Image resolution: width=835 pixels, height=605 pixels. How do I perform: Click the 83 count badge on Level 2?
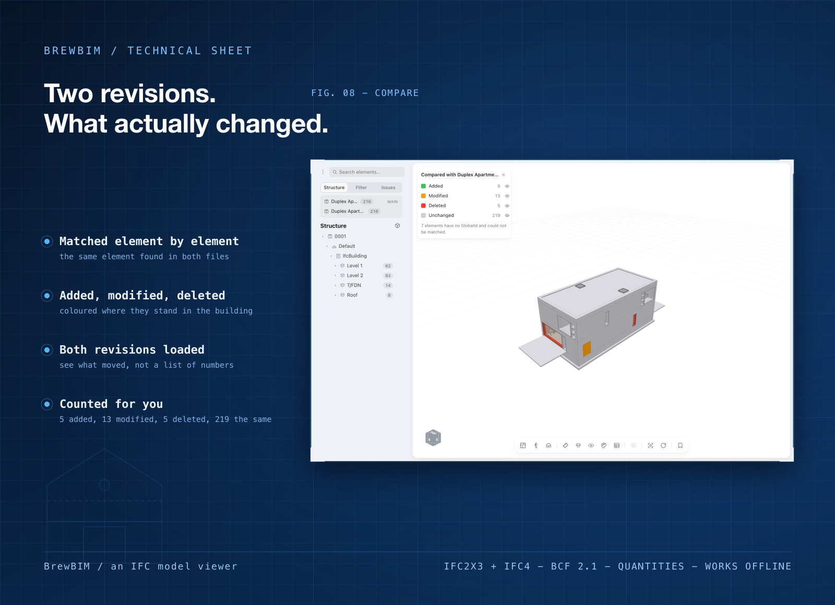point(388,275)
